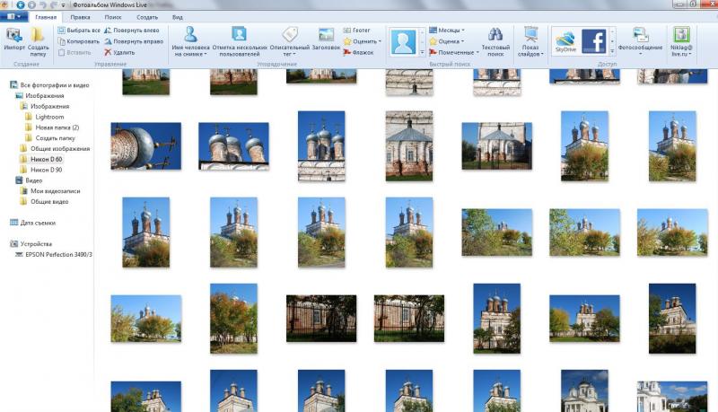718x412 pixels.
Task: Open the file menu button left of Главная
Action: (x=13, y=17)
